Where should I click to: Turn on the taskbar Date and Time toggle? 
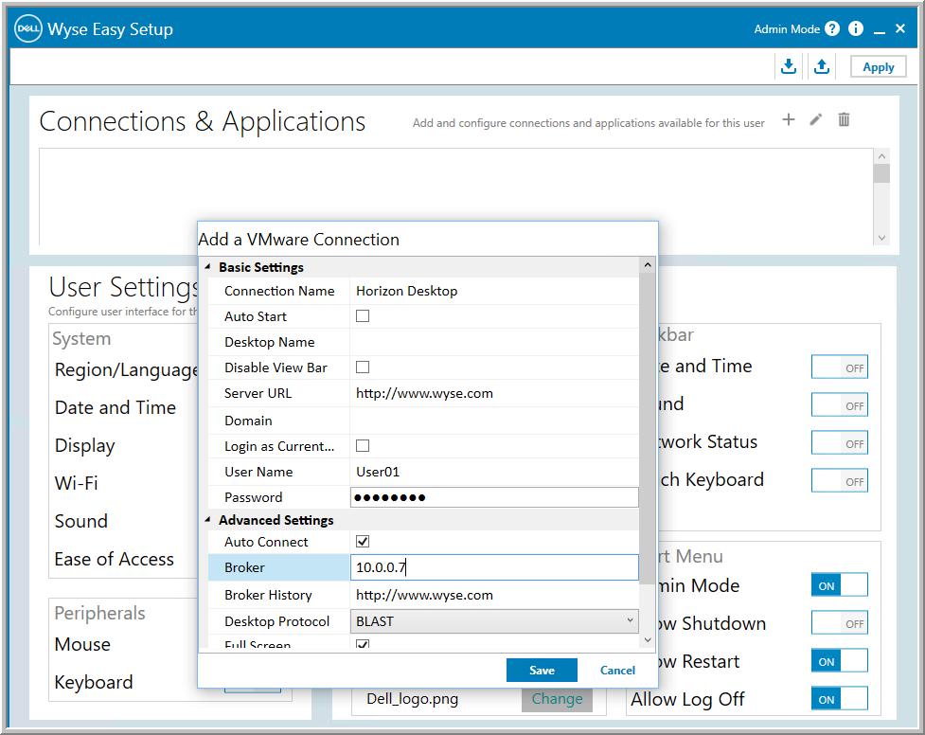coord(840,367)
